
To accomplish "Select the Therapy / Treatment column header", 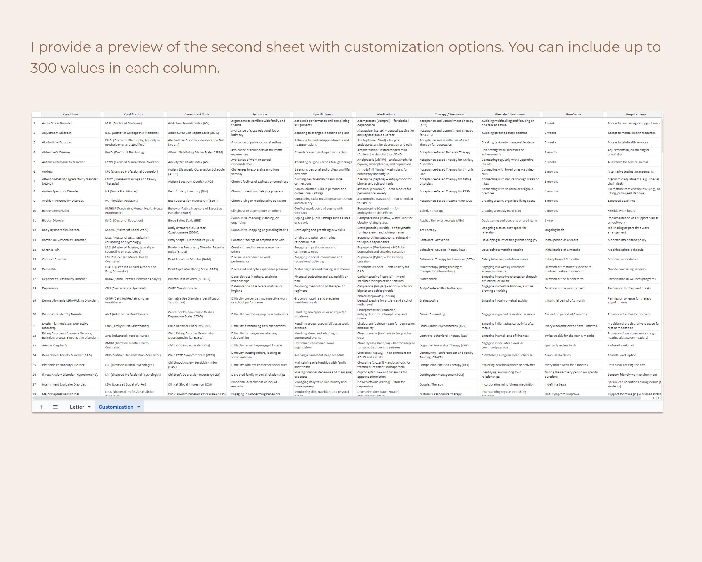I will tap(450, 114).
